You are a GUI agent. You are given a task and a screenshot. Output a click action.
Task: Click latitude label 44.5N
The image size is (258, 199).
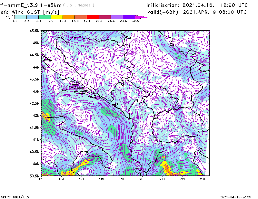35,55
